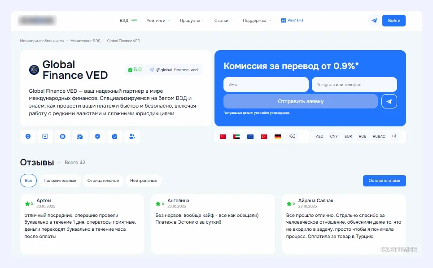
Task: Click the clipboard checkmark badge icon
Action: click(x=114, y=137)
